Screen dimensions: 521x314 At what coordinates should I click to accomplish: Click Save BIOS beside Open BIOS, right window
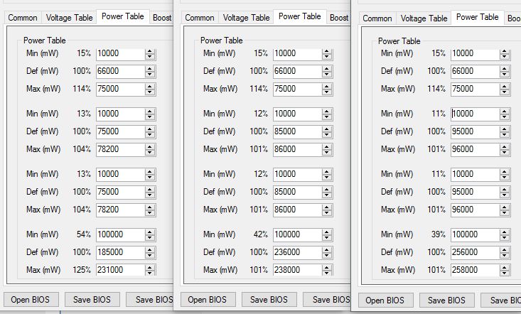[x=446, y=301]
